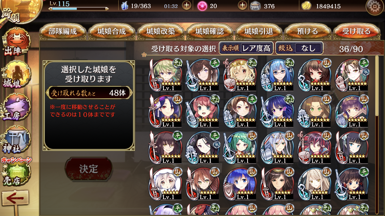
Task: Return to 所領 home emblem
Action: coord(17,11)
